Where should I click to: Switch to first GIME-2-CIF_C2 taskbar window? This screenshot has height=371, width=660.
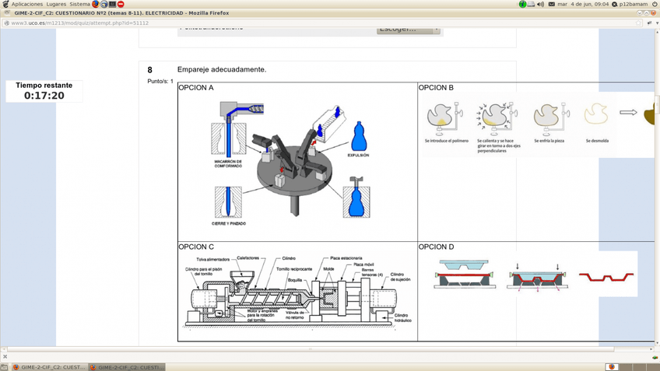coord(50,366)
